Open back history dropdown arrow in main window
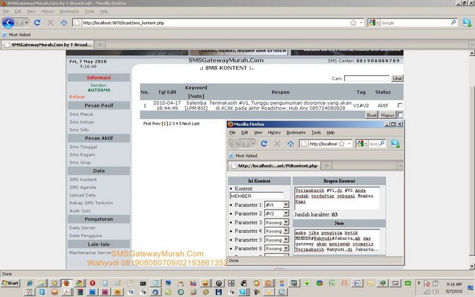 click(27, 23)
